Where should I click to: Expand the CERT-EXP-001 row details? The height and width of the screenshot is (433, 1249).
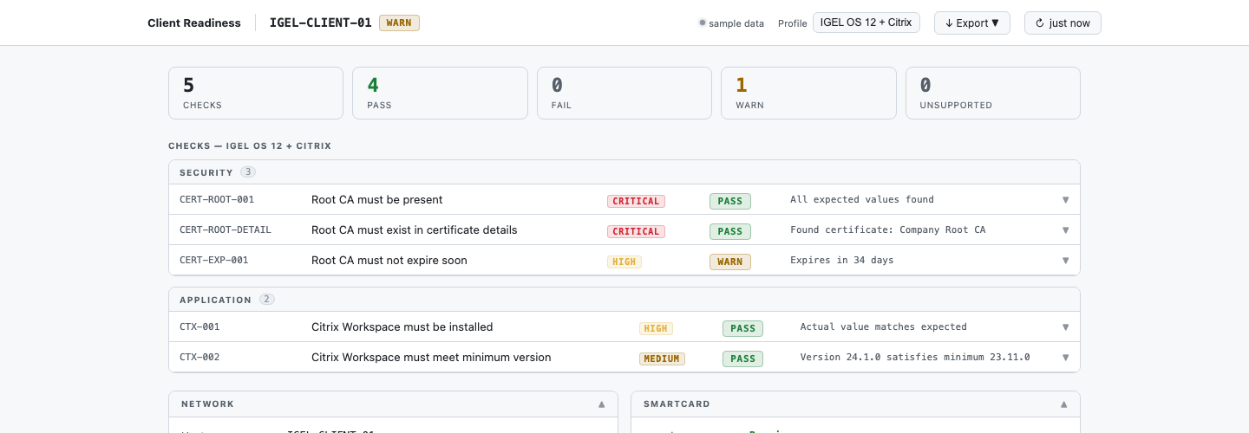pyautogui.click(x=1065, y=261)
